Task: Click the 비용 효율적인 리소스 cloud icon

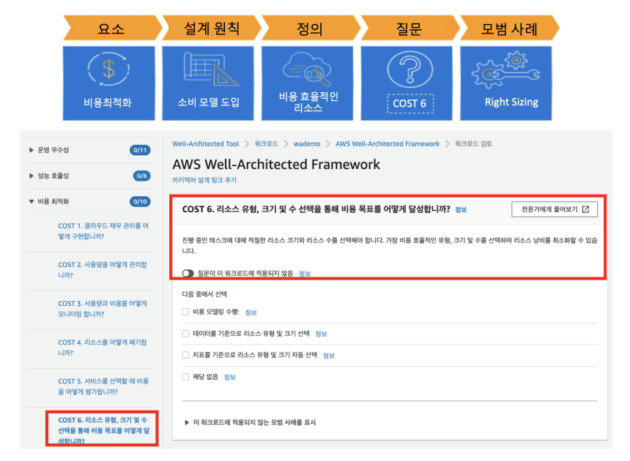Action: (308, 70)
